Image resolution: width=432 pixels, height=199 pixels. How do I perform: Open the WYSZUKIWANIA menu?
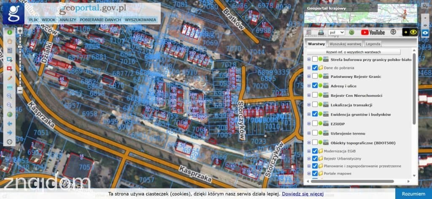tap(140, 20)
